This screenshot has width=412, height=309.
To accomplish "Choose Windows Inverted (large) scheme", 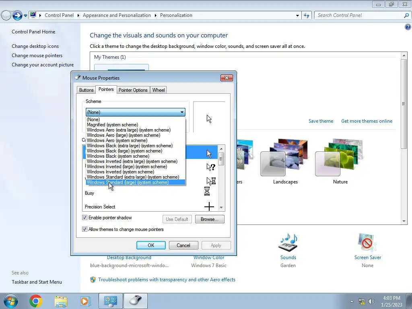I will (x=136, y=167).
